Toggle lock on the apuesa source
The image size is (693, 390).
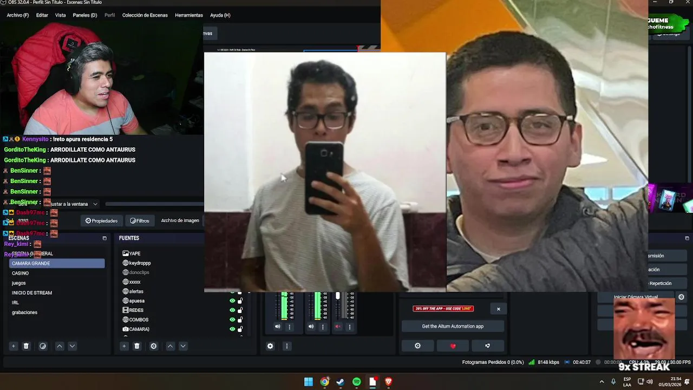(240, 301)
